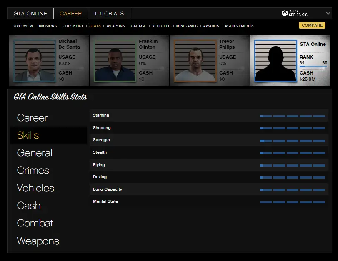Select the GTA Online silhouette portrait
The height and width of the screenshot is (261, 338).
(x=275, y=61)
